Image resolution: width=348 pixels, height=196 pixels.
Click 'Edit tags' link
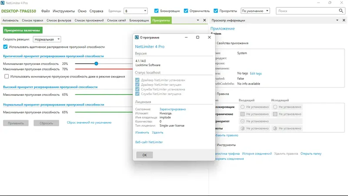click(x=256, y=73)
